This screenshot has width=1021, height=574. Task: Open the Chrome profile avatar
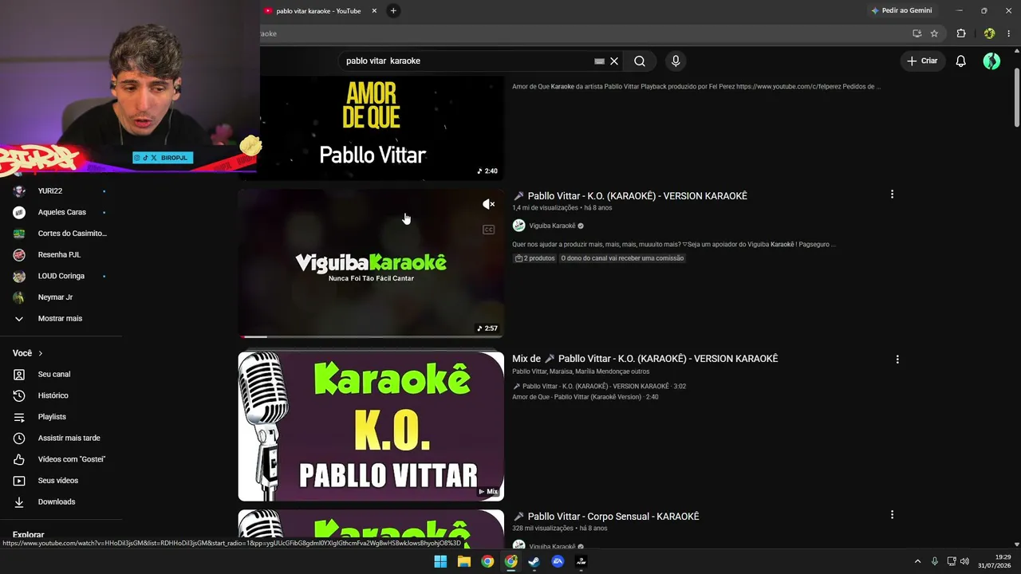[x=989, y=33]
